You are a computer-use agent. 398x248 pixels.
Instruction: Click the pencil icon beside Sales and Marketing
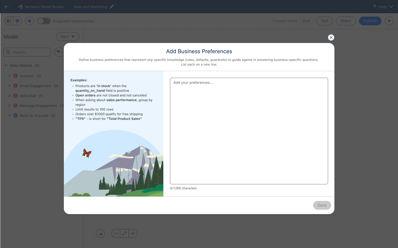coord(112,7)
